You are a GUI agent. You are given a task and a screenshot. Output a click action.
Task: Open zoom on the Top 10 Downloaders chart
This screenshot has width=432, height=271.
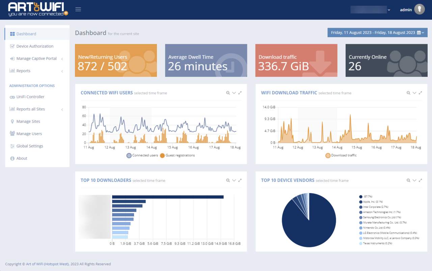[228, 180]
